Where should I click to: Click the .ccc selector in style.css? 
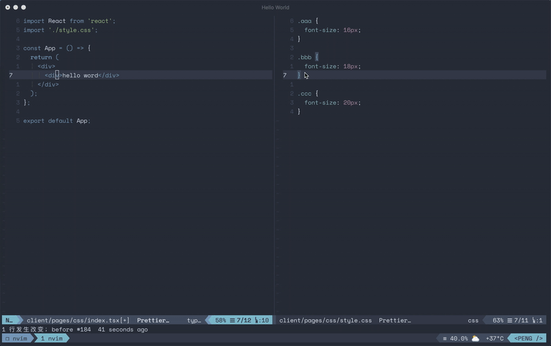[x=304, y=94]
